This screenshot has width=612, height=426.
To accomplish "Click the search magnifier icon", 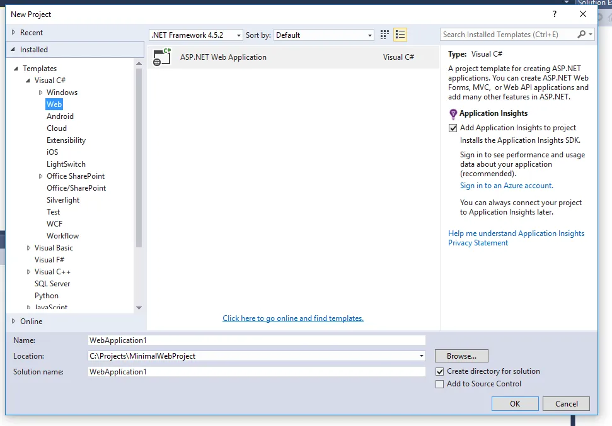I will (x=581, y=35).
